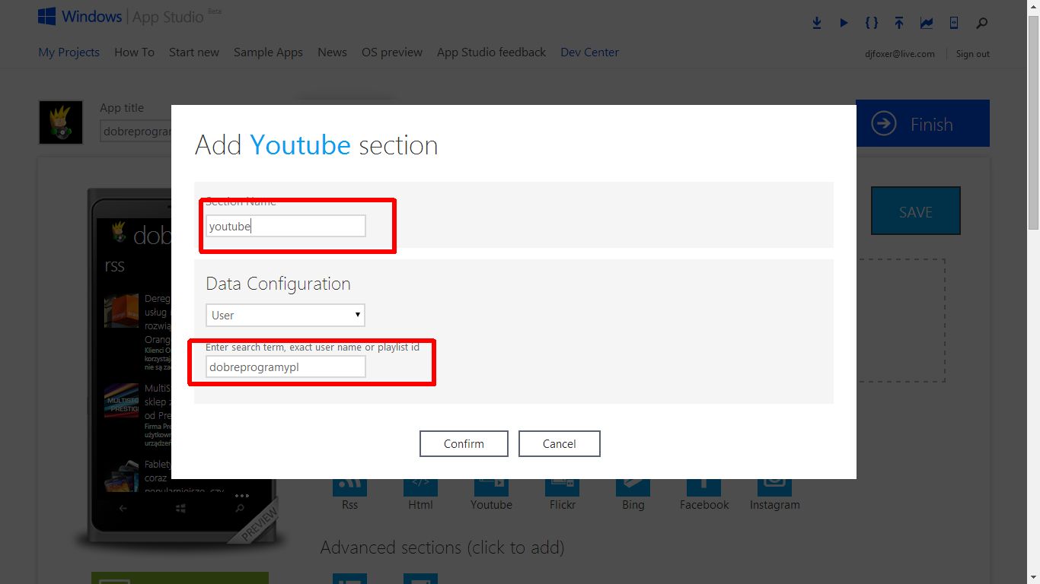Click the page vertical scrollbar thumb
The height and width of the screenshot is (584, 1040).
click(x=1033, y=122)
